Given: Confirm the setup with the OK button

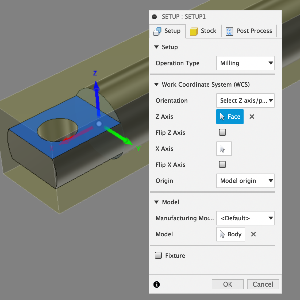Looking at the screenshot, I should (228, 284).
